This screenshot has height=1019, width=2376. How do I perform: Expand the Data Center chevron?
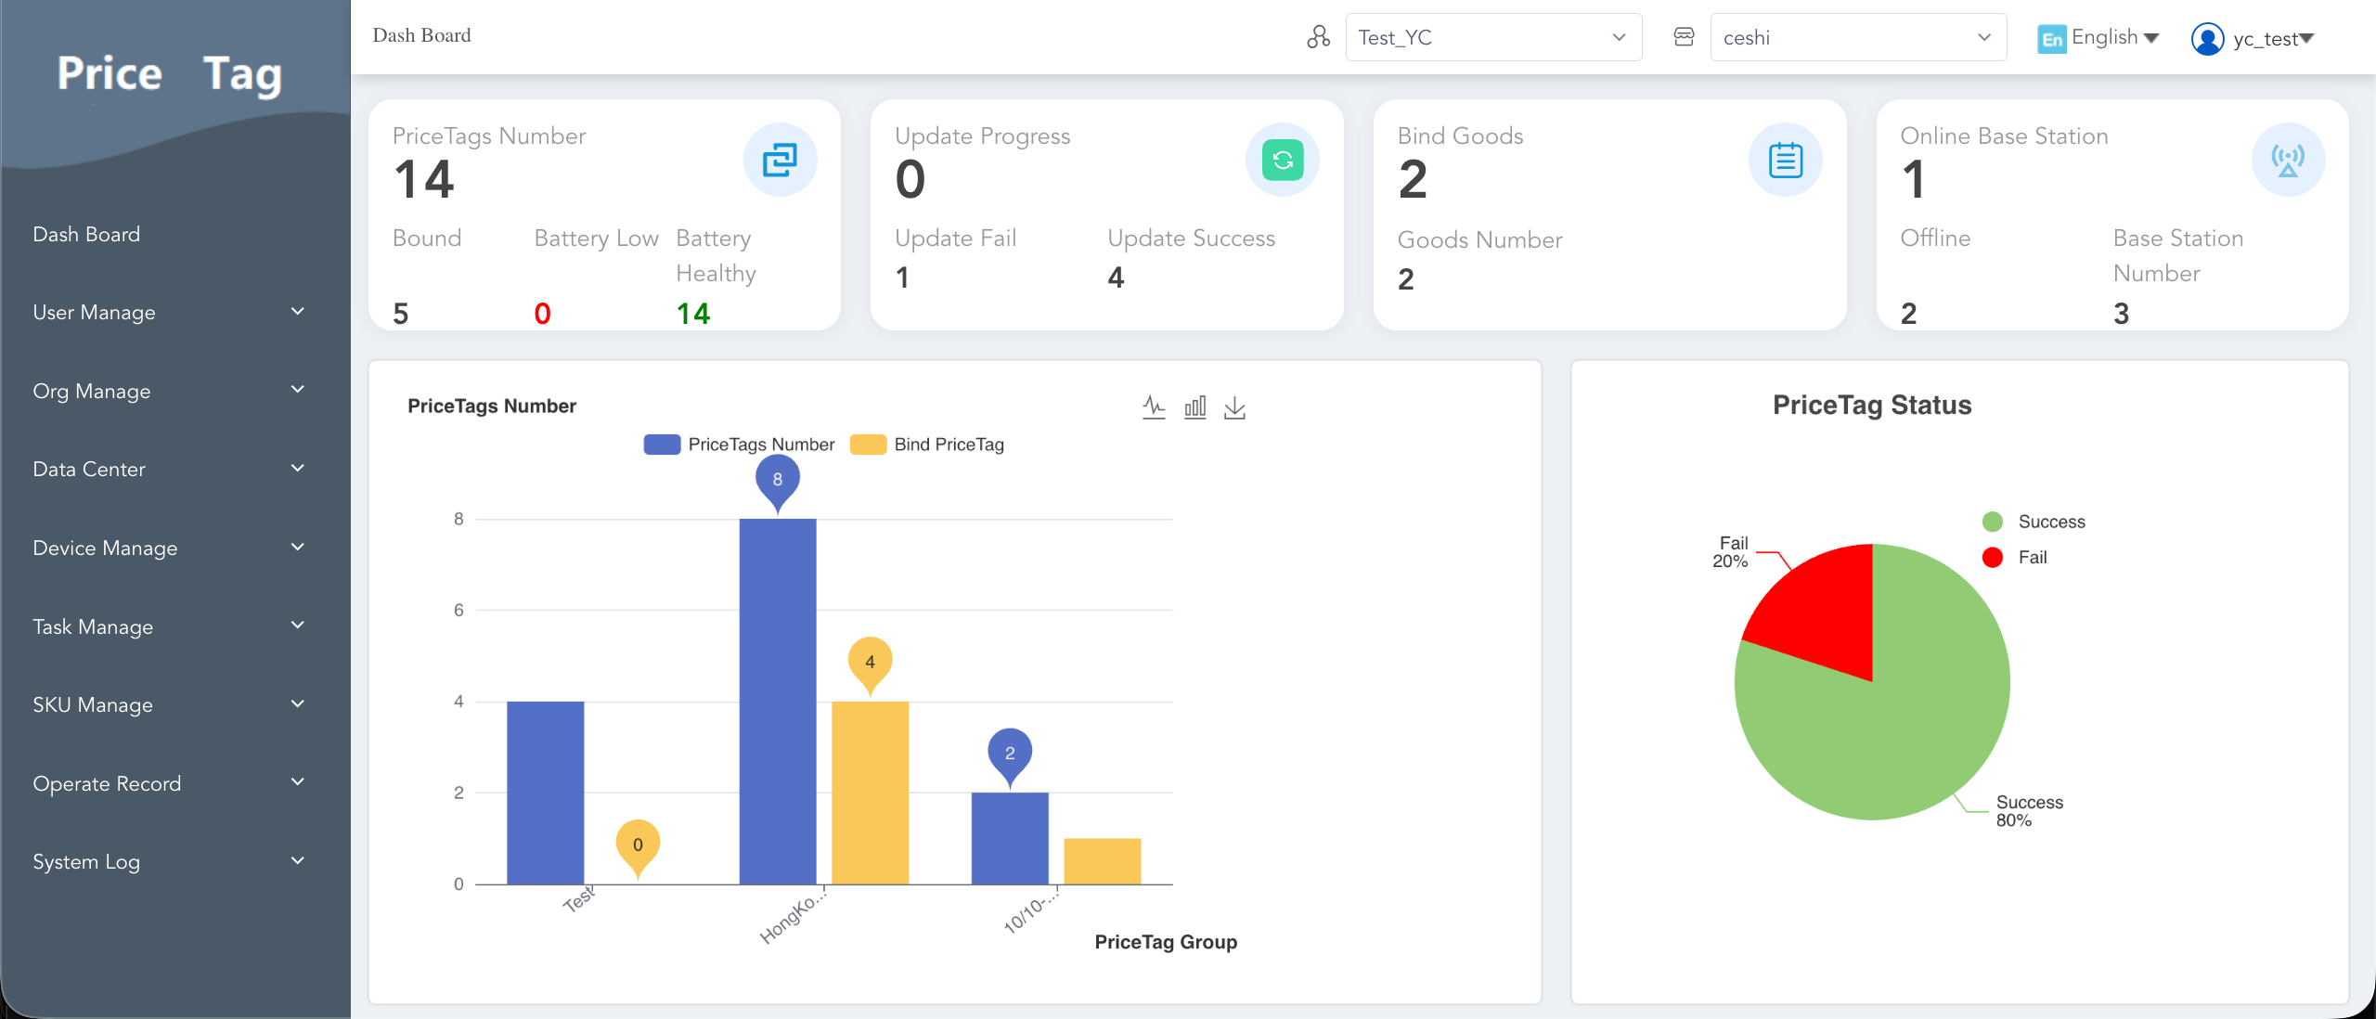coord(298,469)
